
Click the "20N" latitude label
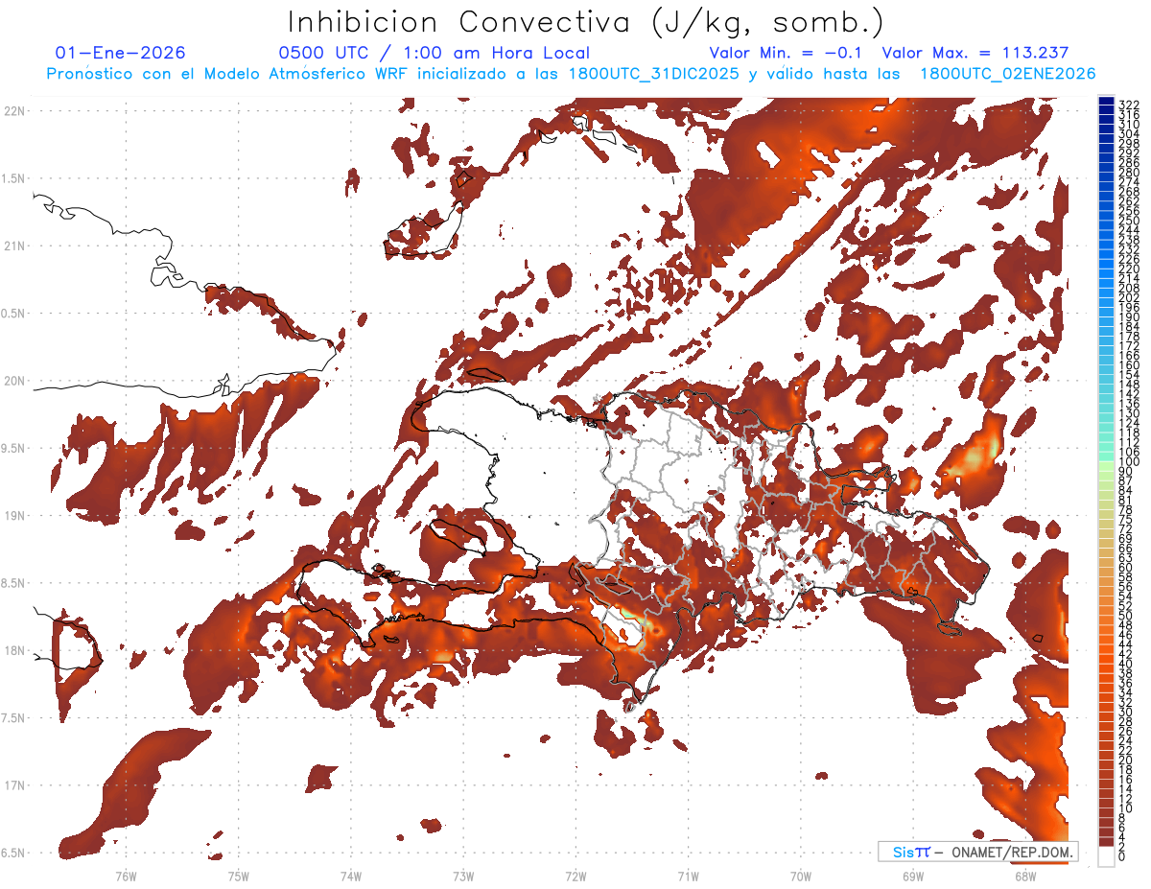(x=14, y=381)
